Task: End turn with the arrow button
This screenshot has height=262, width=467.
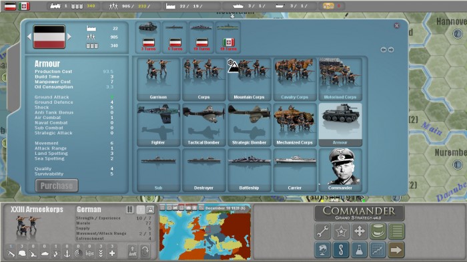Action: pyautogui.click(x=396, y=249)
